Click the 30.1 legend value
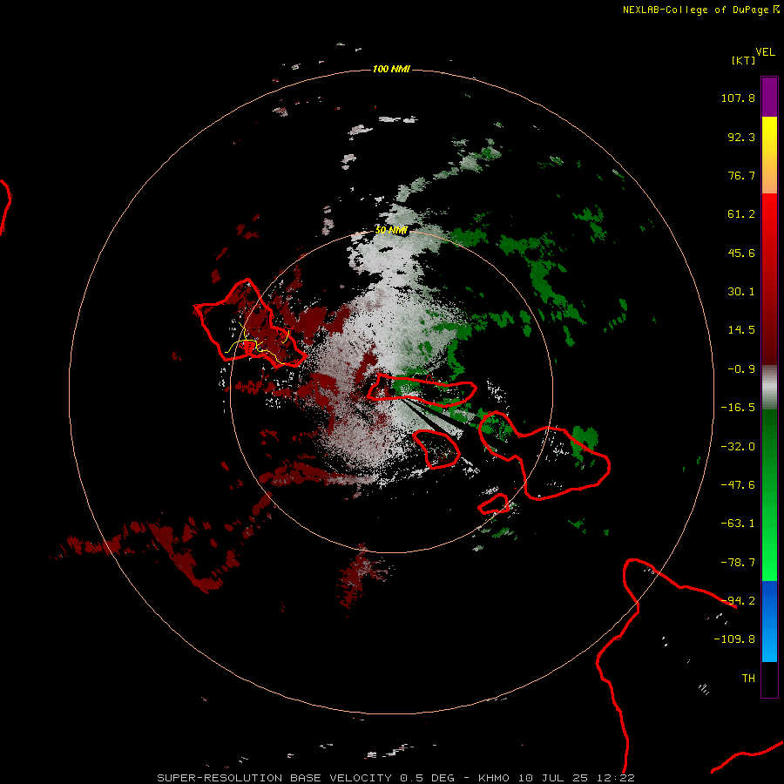The width and height of the screenshot is (784, 784). click(741, 292)
